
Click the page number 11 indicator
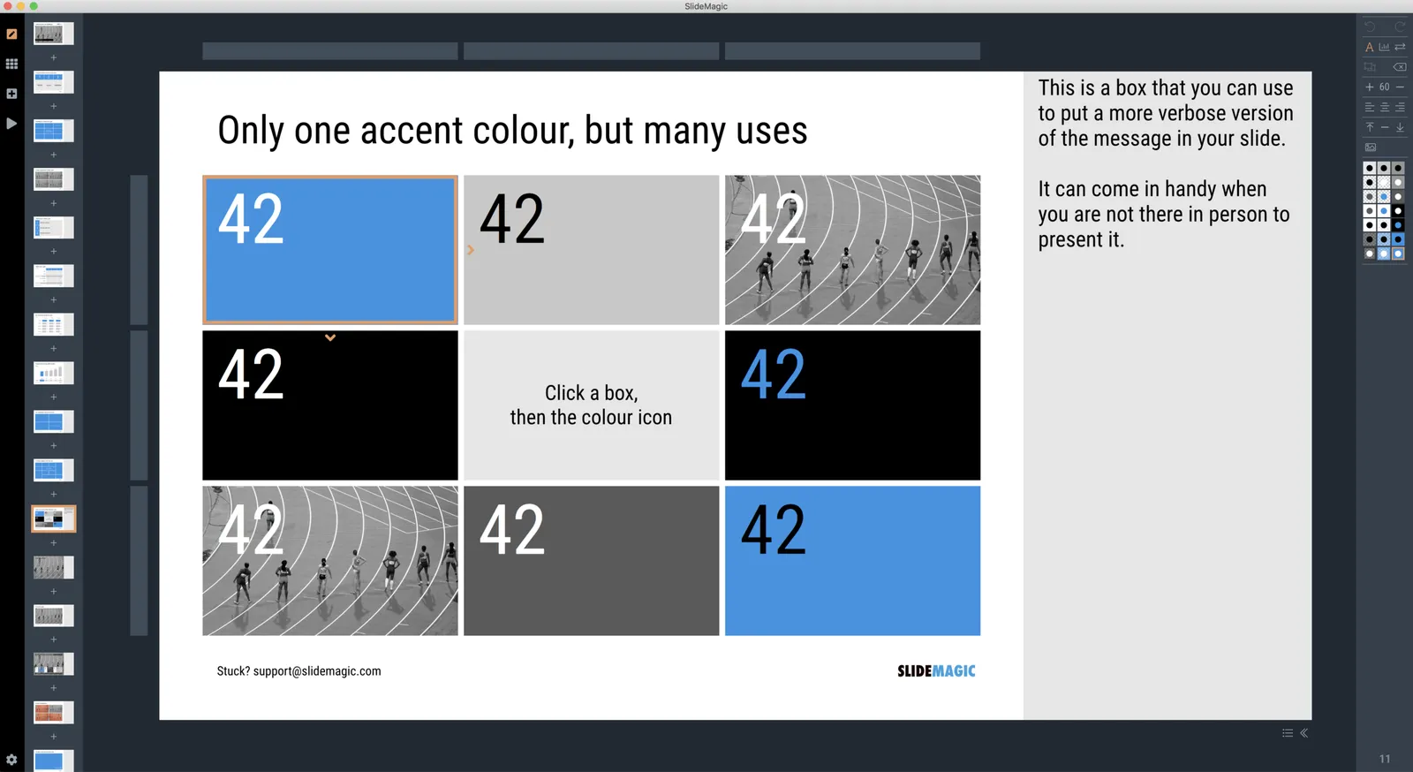(1385, 760)
